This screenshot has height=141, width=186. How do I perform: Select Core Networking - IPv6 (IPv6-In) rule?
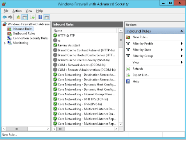[x=80, y=104]
